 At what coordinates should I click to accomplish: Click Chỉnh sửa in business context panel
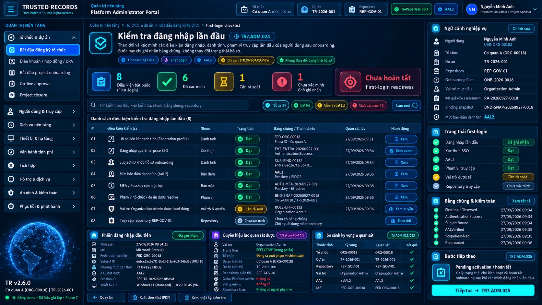(521, 29)
